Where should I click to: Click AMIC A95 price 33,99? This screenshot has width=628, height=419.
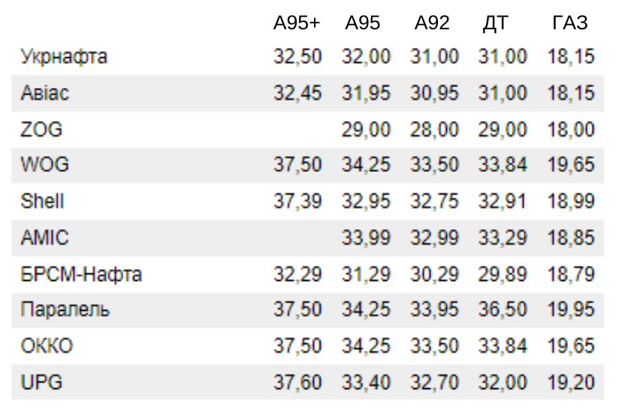point(366,238)
